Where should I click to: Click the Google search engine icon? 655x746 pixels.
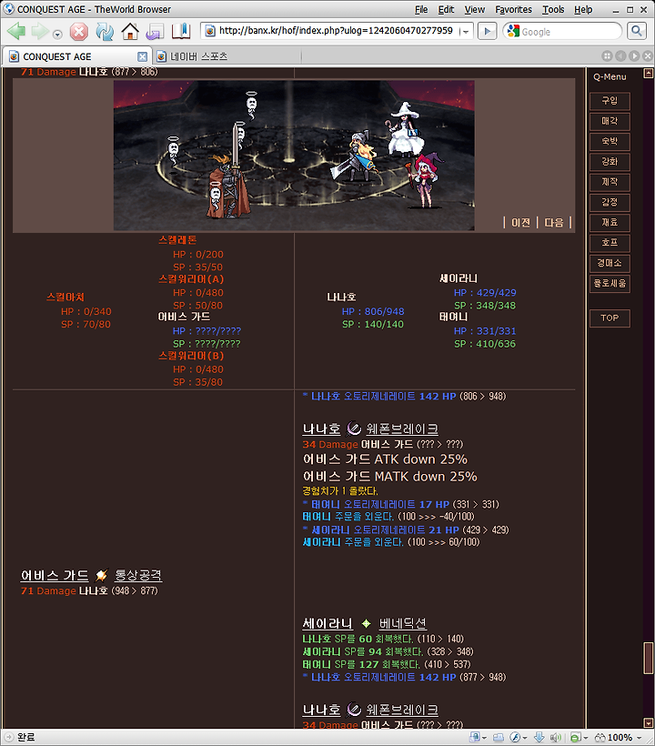[513, 32]
